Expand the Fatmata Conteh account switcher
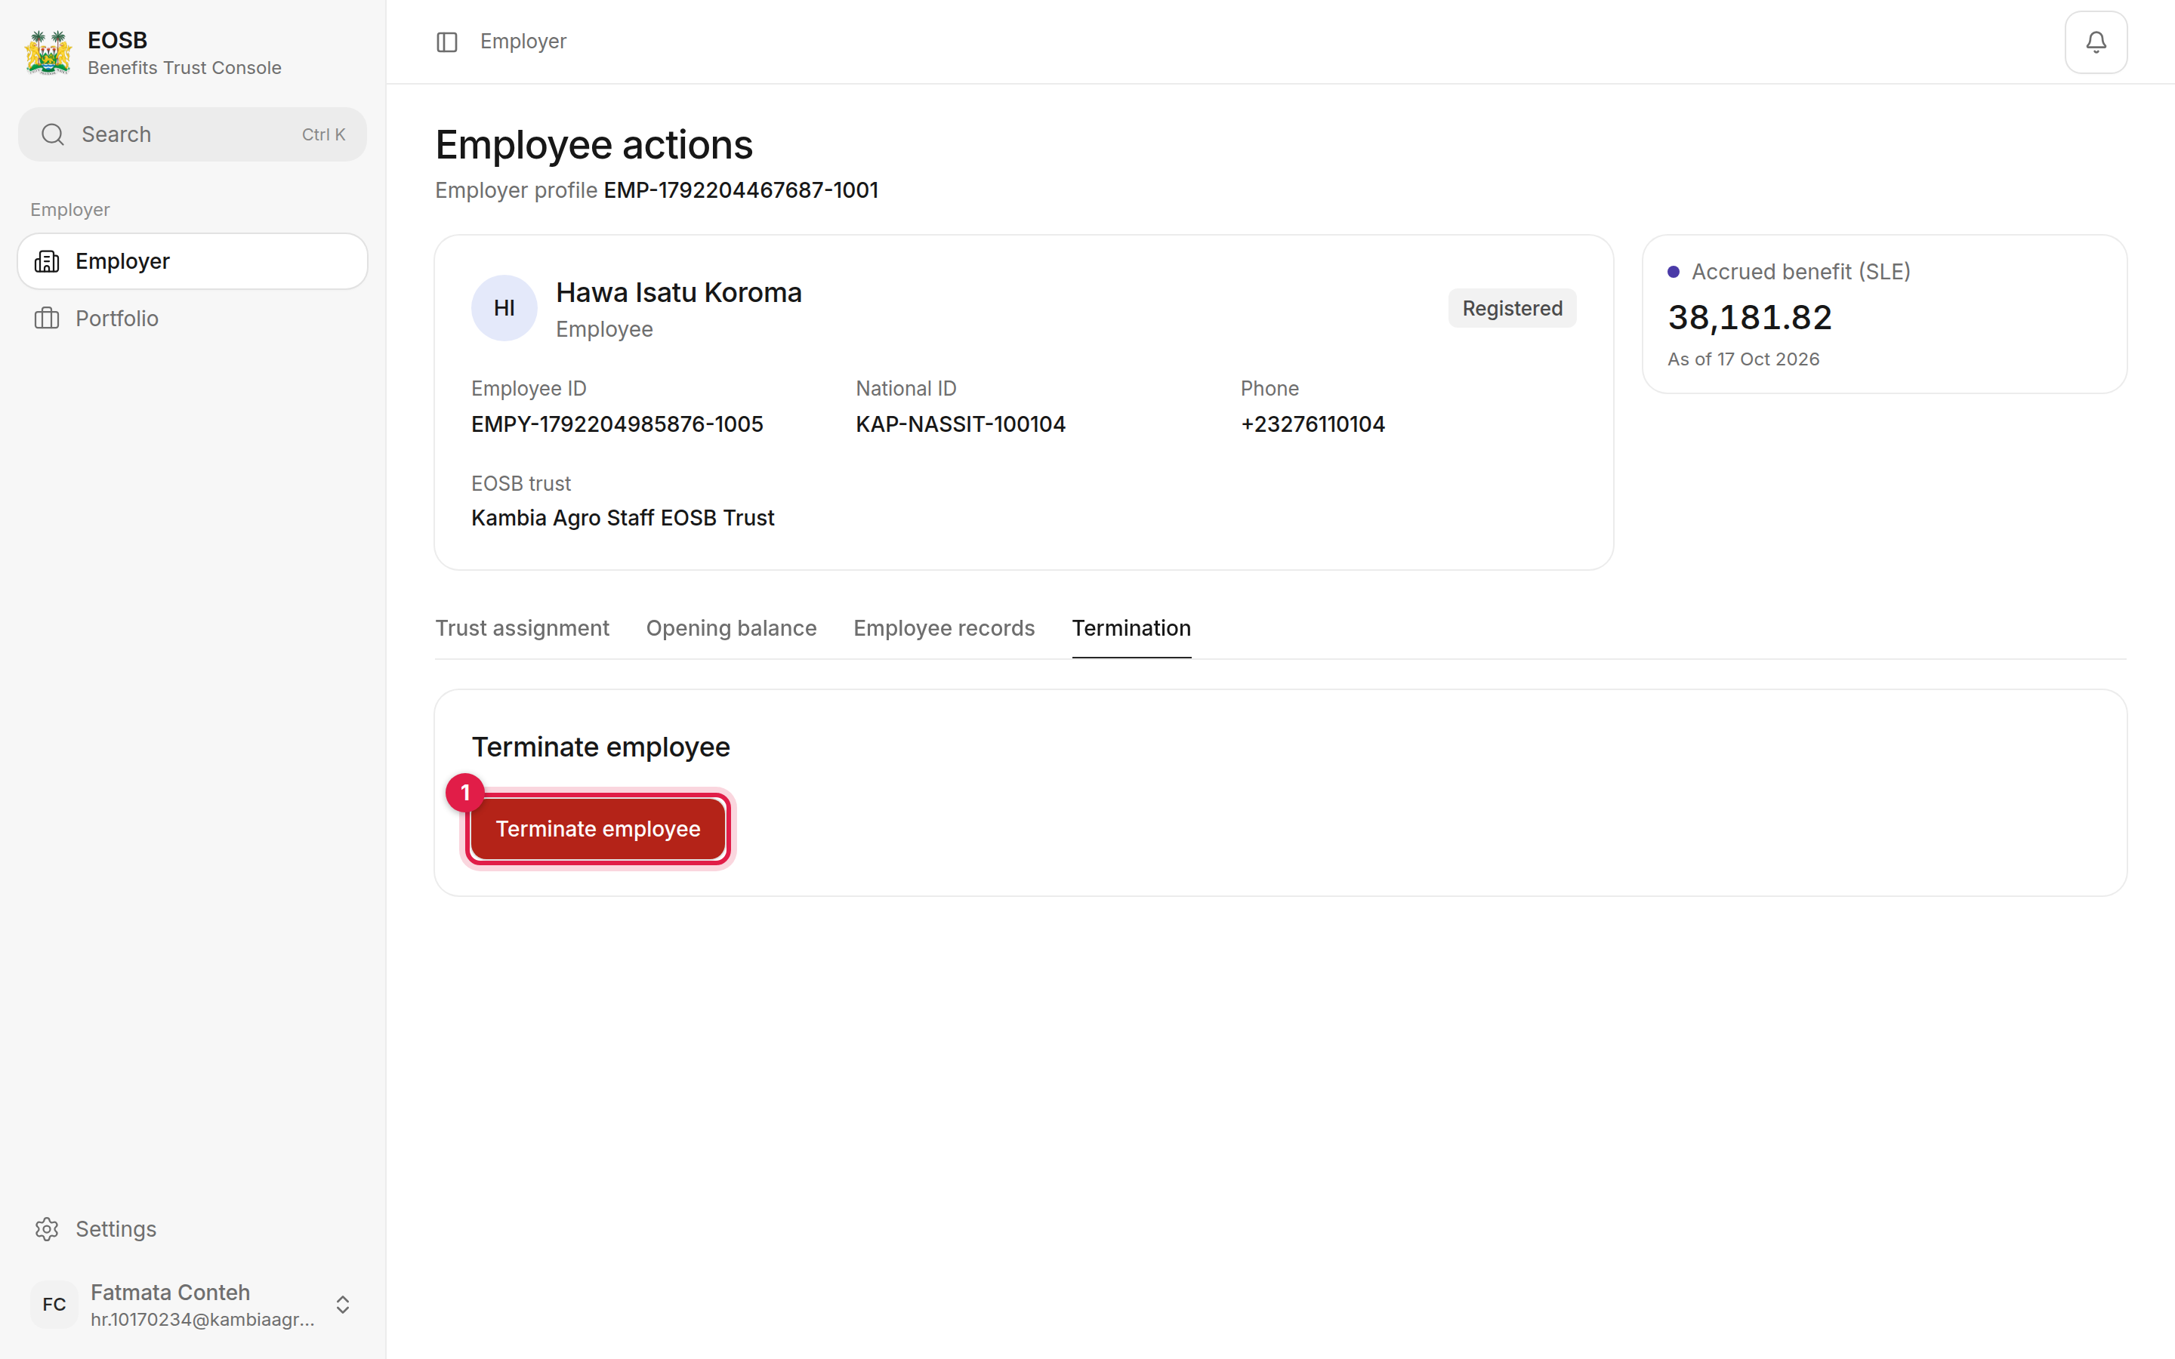Image resolution: width=2175 pixels, height=1359 pixels. tap(342, 1304)
